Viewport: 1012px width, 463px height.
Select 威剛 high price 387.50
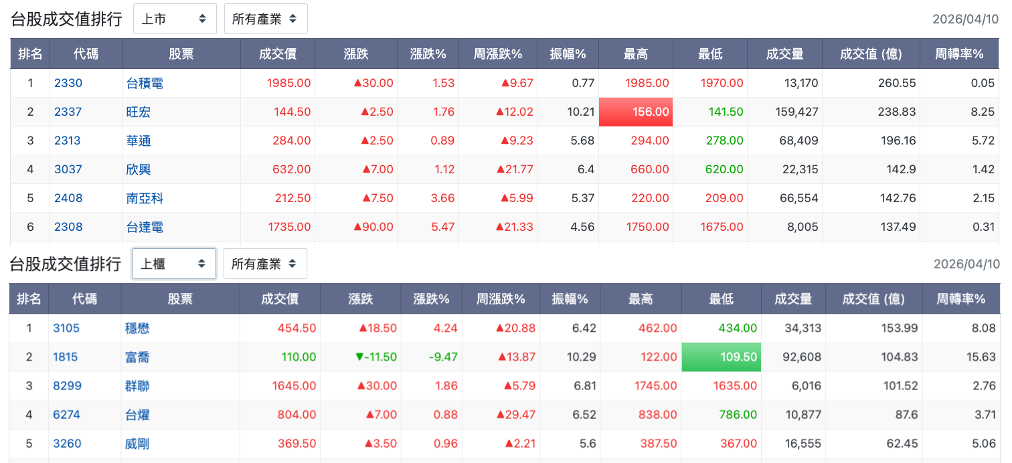tap(658, 443)
